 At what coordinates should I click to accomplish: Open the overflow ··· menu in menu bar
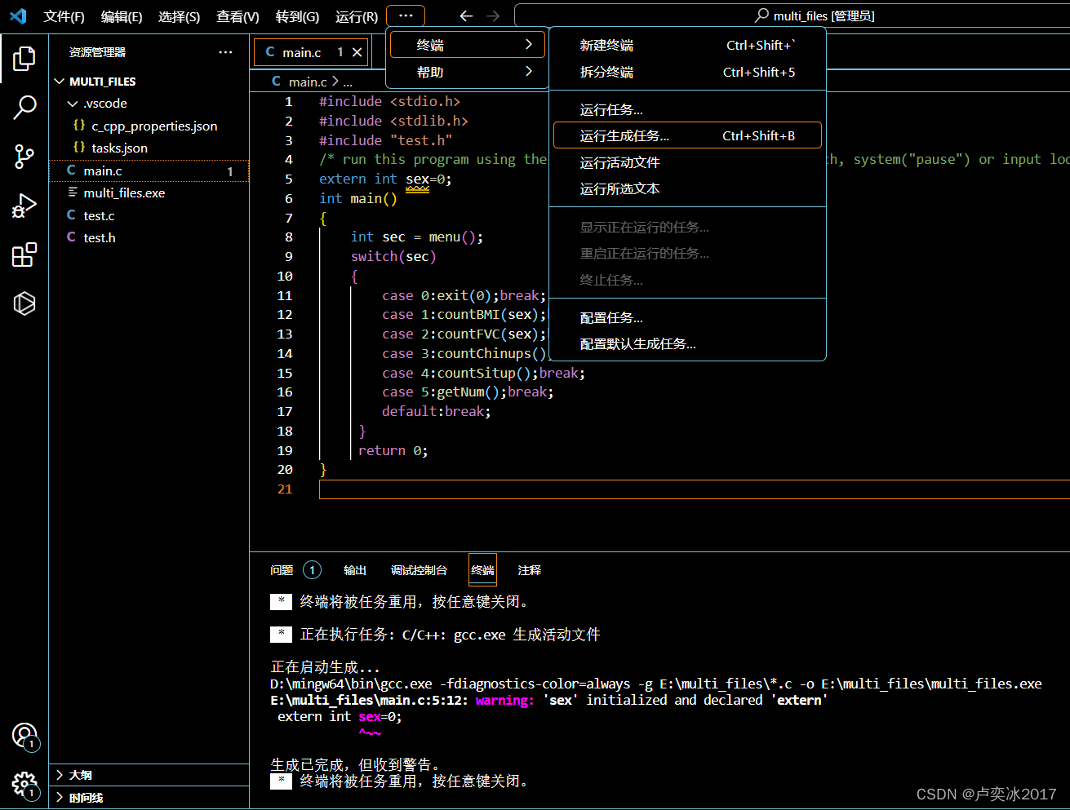406,15
